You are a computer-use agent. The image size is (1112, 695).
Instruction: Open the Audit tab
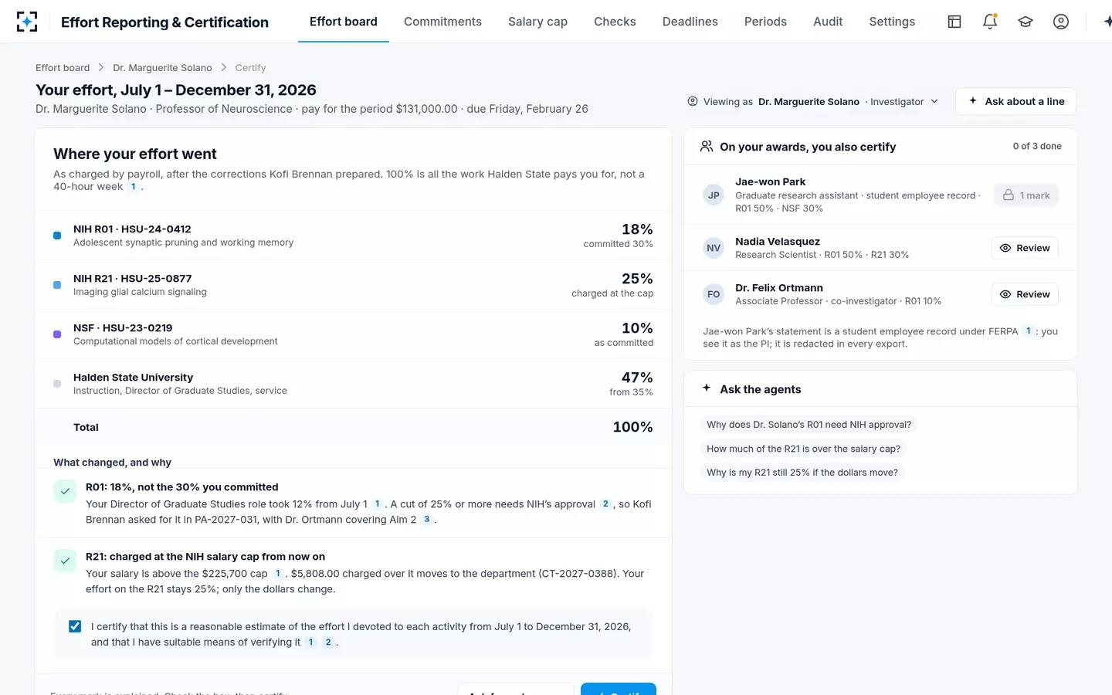[828, 22]
